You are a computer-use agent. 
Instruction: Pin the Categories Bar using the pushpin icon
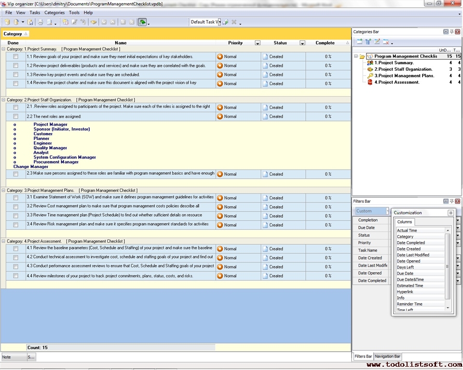451,32
